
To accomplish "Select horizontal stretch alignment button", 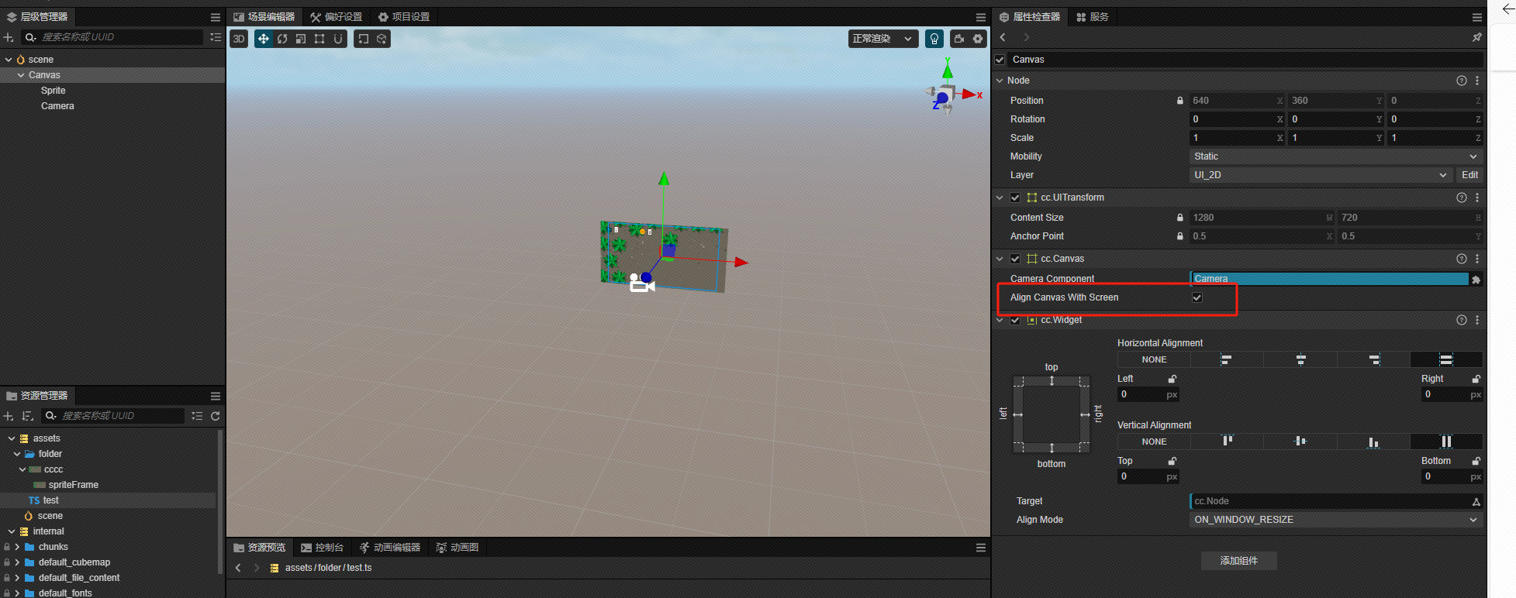I will click(x=1446, y=359).
